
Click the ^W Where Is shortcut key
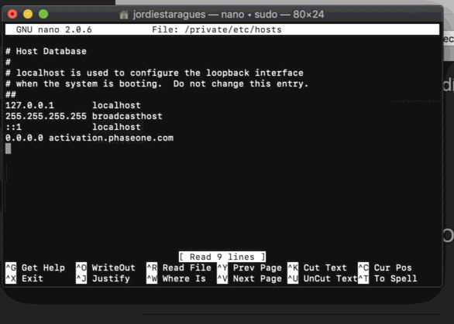point(152,278)
